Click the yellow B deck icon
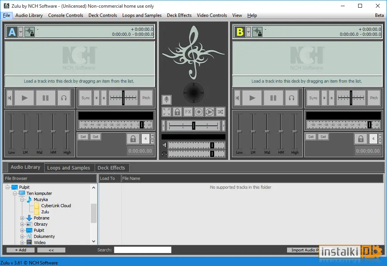The width and height of the screenshot is (387, 266). click(240, 32)
